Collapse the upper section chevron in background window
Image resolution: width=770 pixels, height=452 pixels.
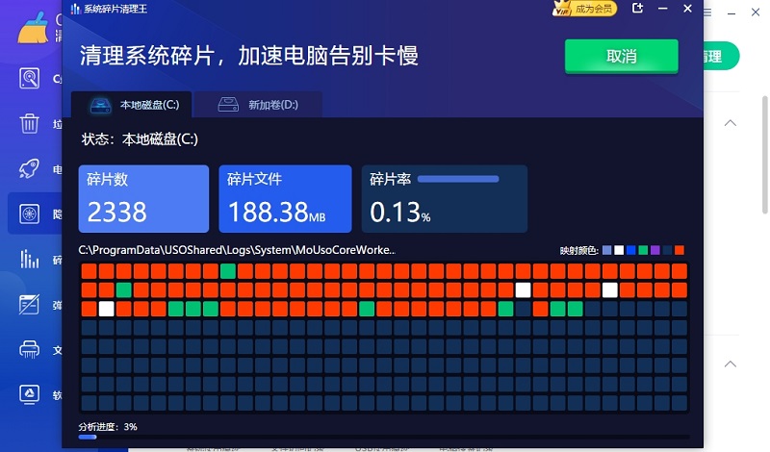coord(731,123)
